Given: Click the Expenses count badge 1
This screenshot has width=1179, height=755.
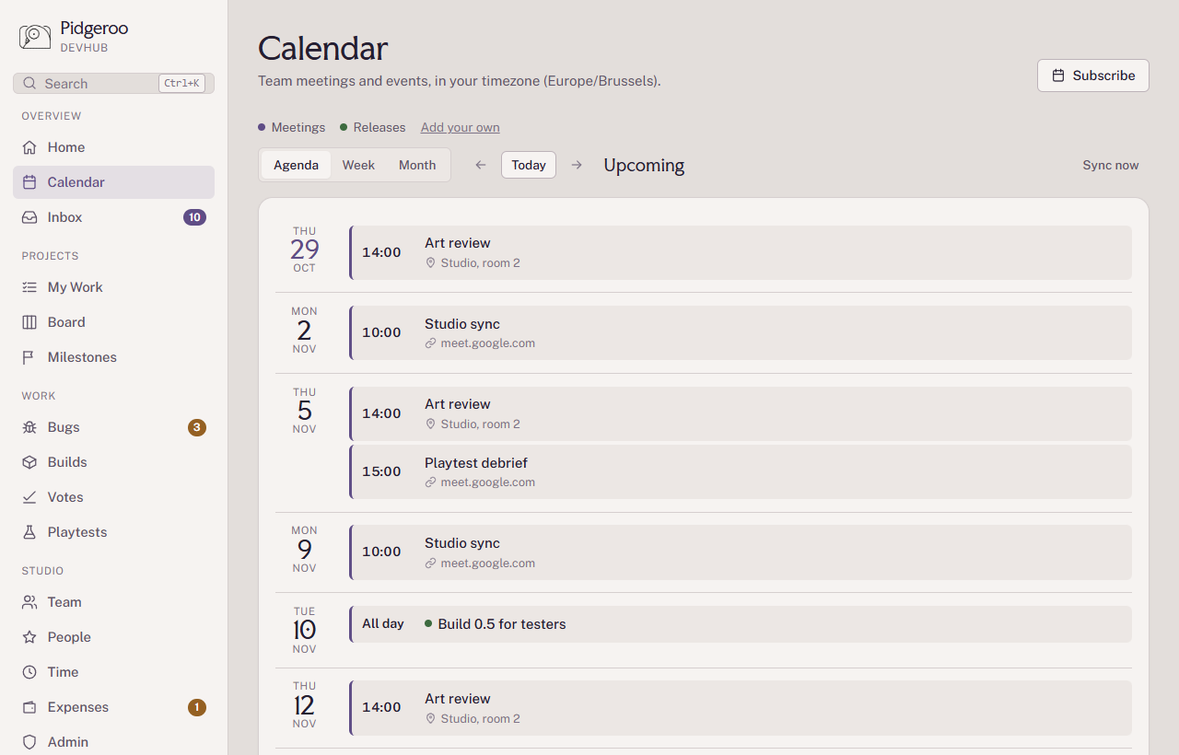Looking at the screenshot, I should [x=197, y=707].
